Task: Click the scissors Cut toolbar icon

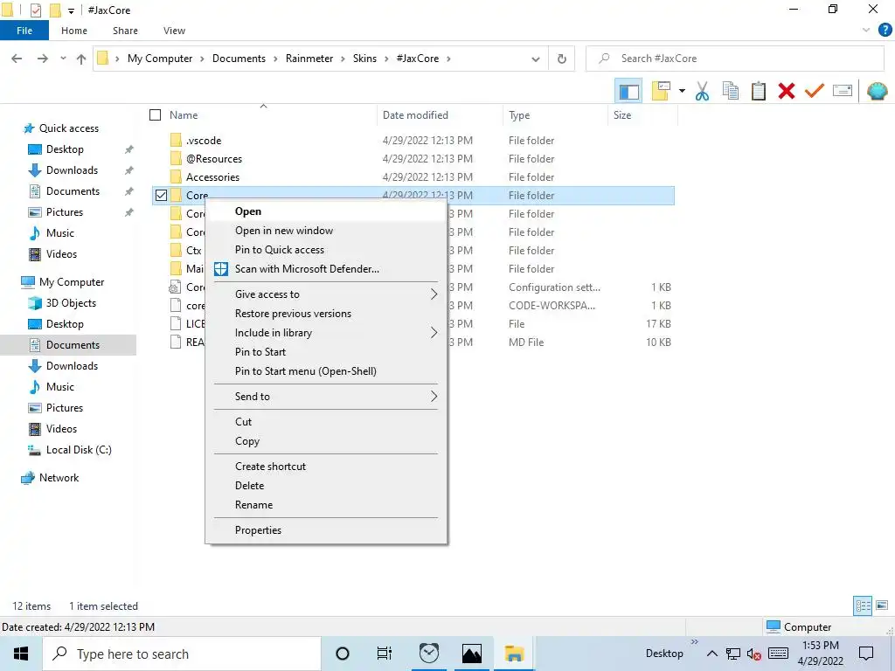Action: point(702,91)
